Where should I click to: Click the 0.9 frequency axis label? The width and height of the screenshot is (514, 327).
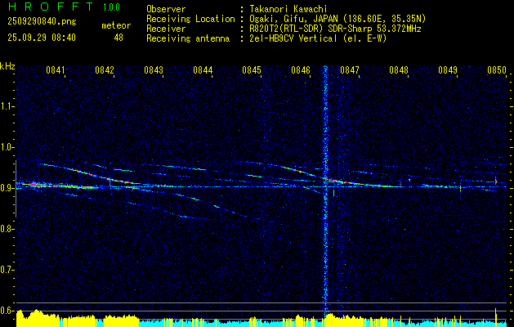click(7, 188)
